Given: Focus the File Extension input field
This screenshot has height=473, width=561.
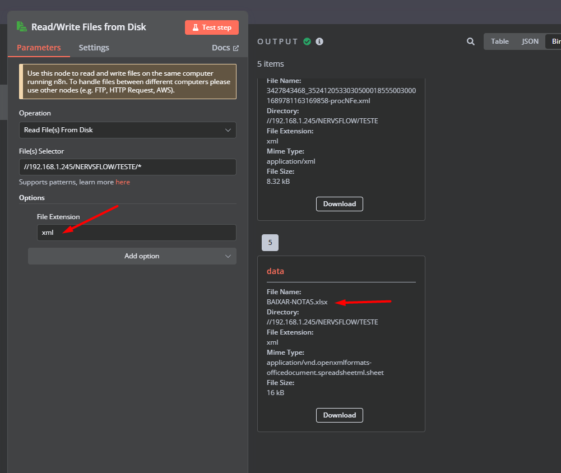Looking at the screenshot, I should click(x=137, y=233).
